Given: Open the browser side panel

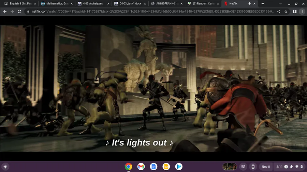Looking at the screenshot, I should pyautogui.click(x=295, y=12).
